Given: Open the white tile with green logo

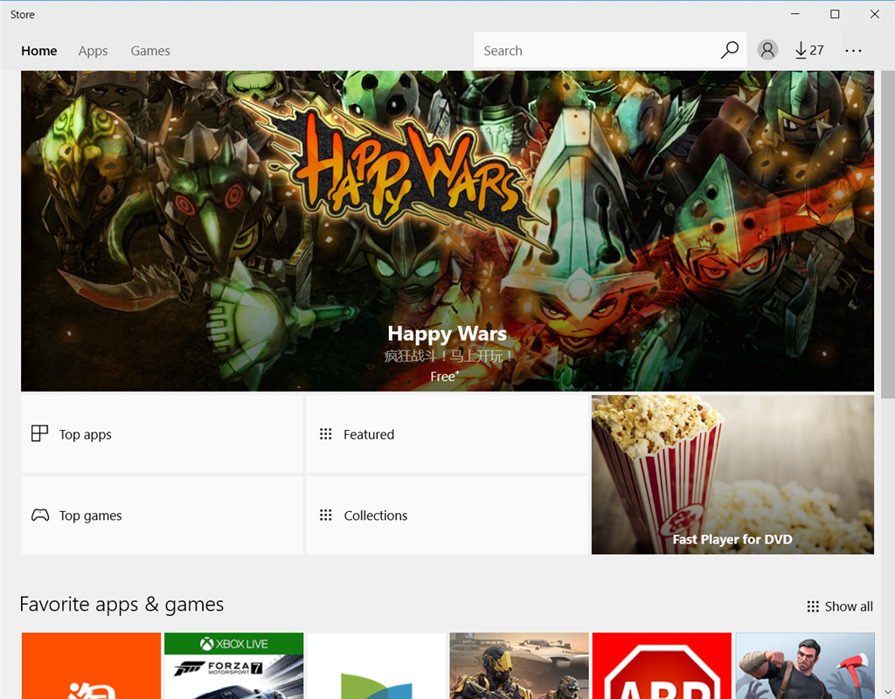Looking at the screenshot, I should tap(377, 665).
